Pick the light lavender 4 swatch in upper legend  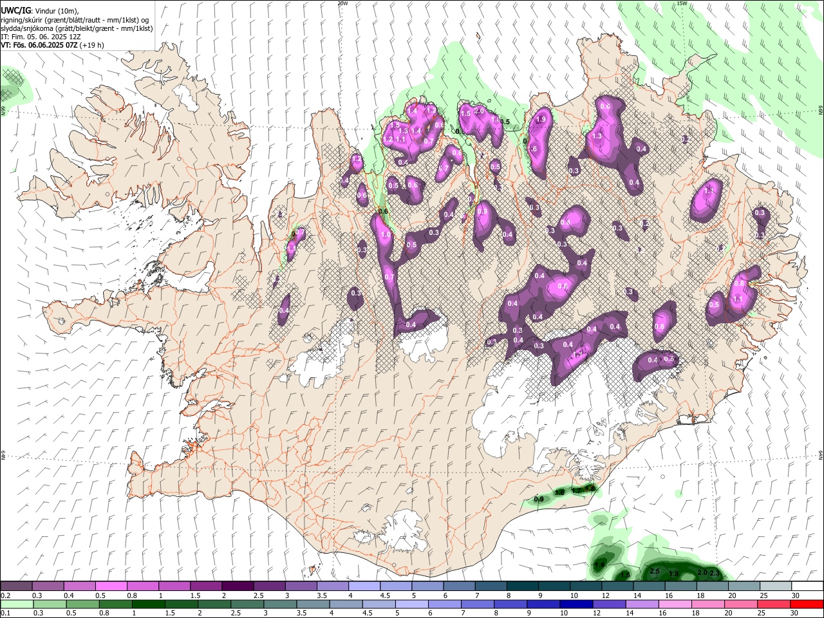(x=364, y=586)
